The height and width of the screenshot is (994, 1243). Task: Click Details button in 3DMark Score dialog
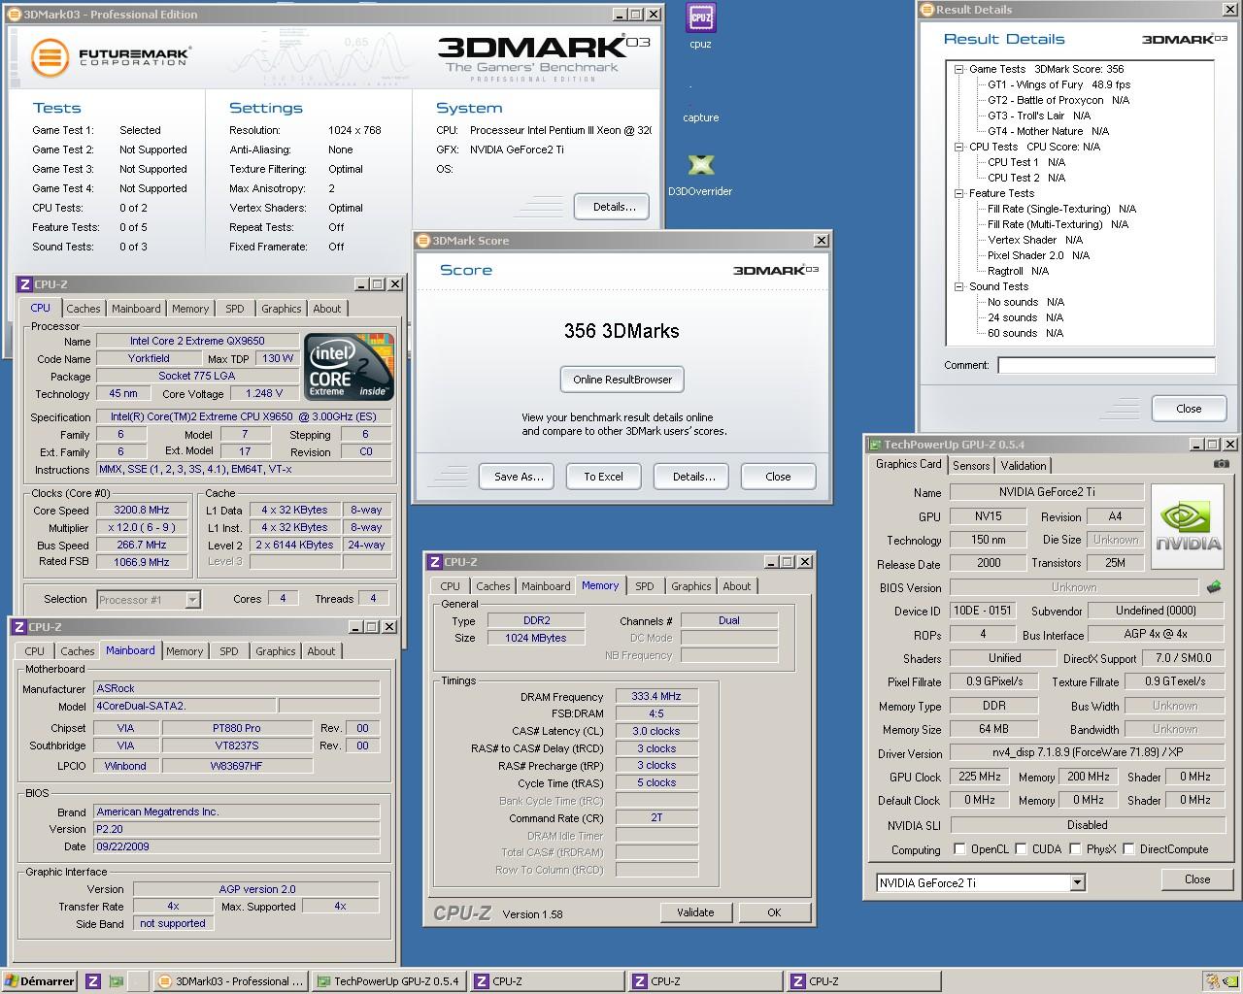[x=693, y=477]
